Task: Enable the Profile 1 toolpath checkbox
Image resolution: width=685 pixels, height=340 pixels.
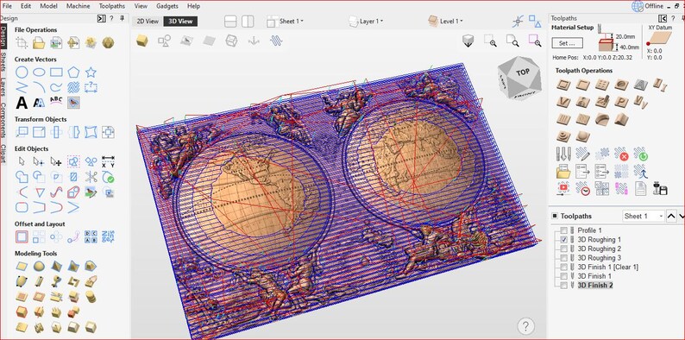Action: [564, 230]
